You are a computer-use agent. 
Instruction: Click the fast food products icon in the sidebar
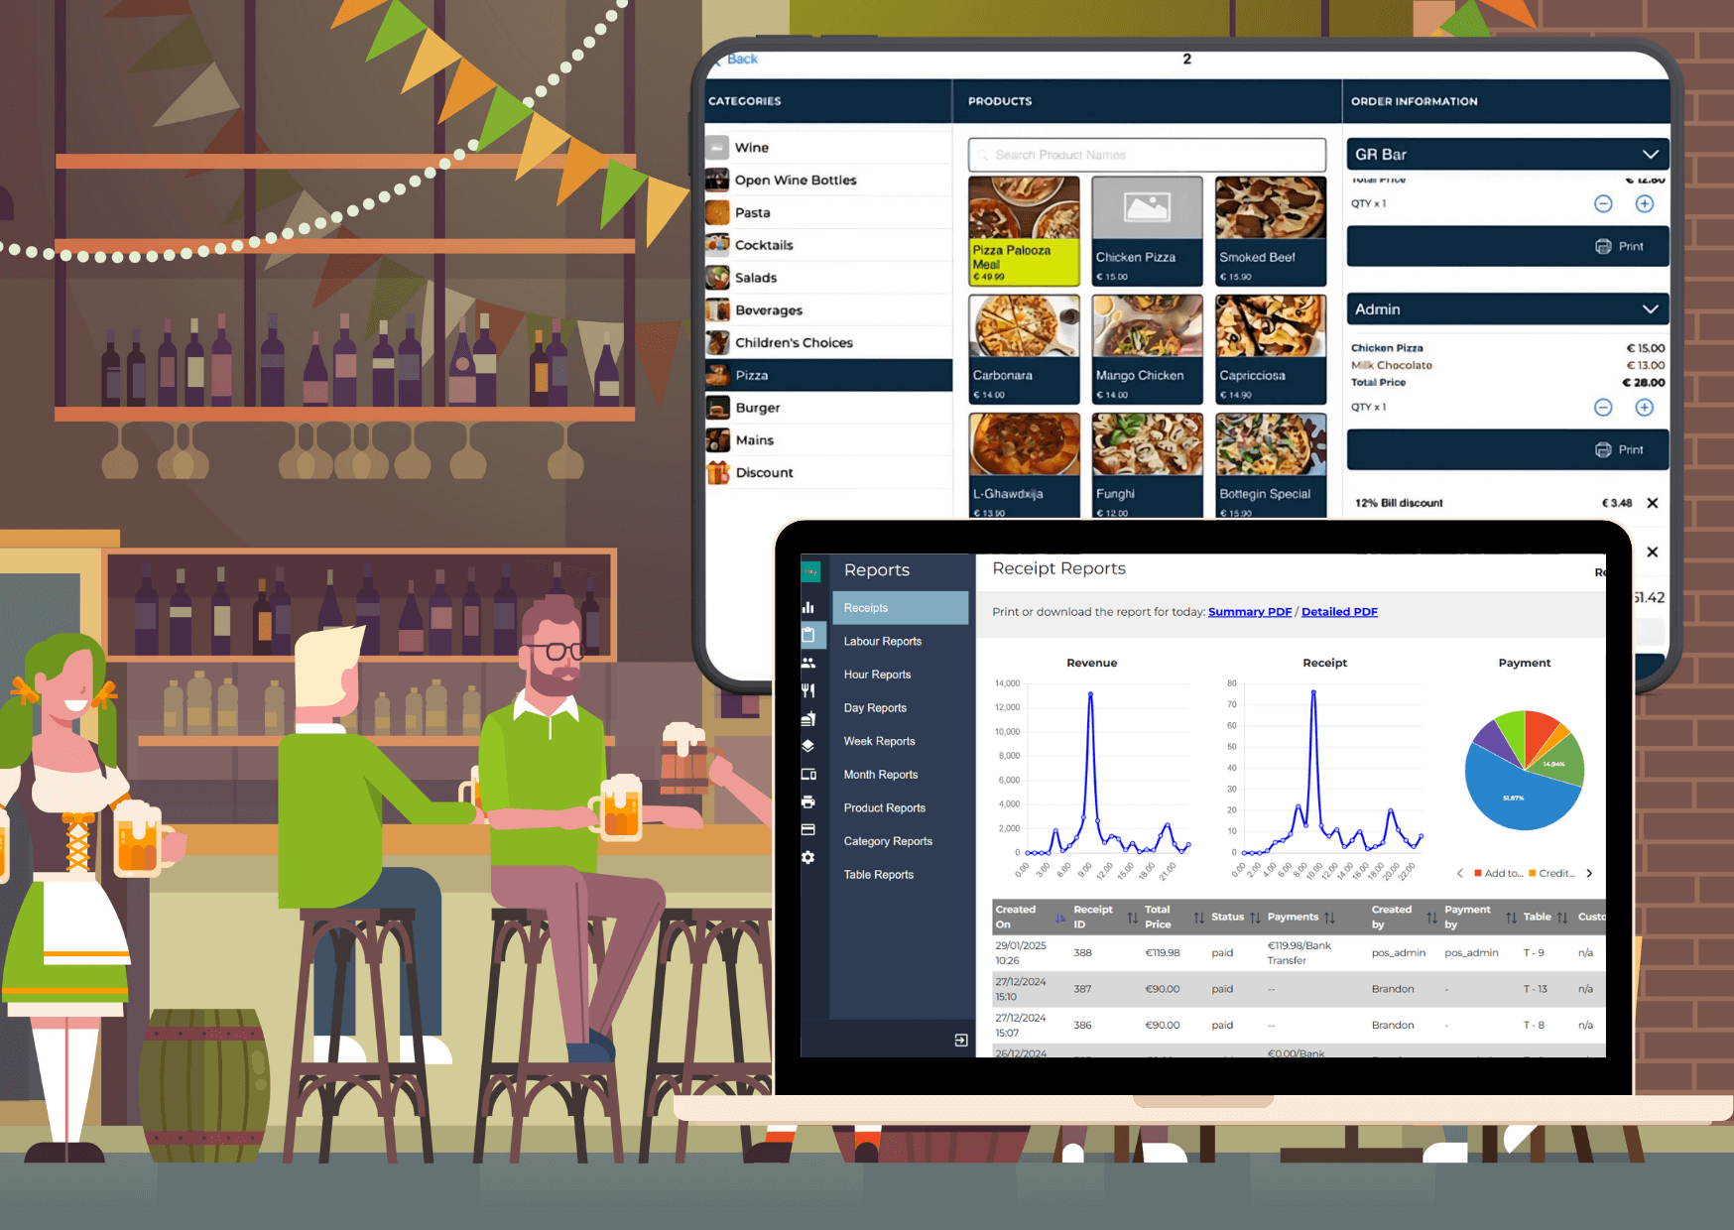point(808,718)
